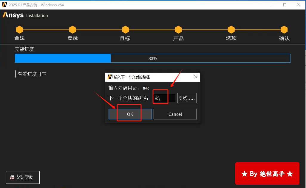Click the 确认 step hexagon

tap(284, 30)
